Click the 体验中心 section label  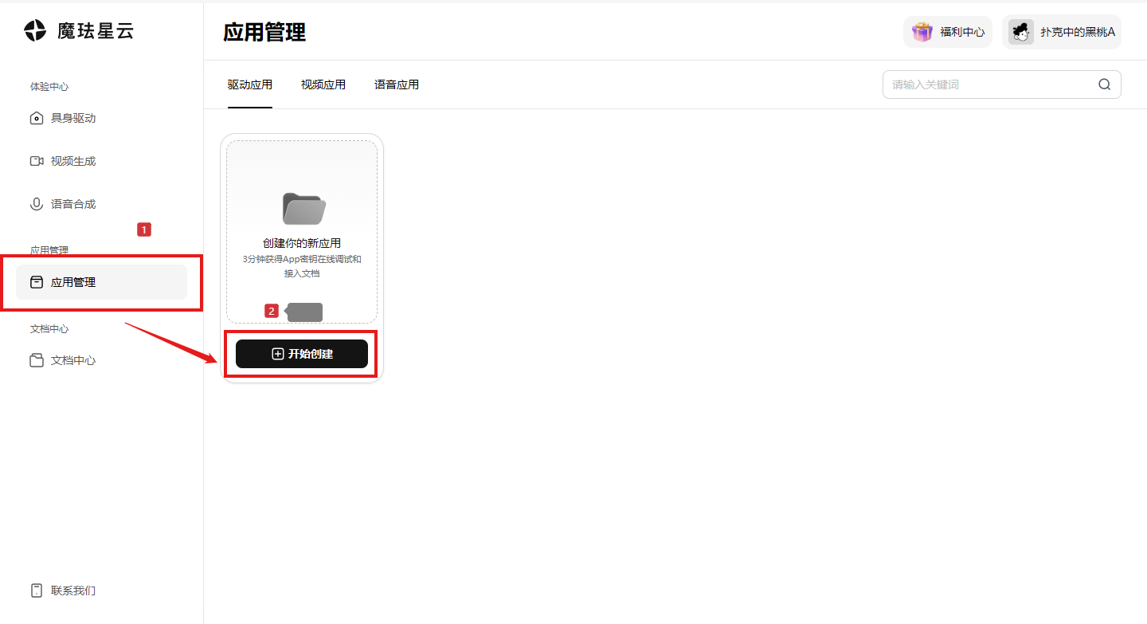point(49,86)
